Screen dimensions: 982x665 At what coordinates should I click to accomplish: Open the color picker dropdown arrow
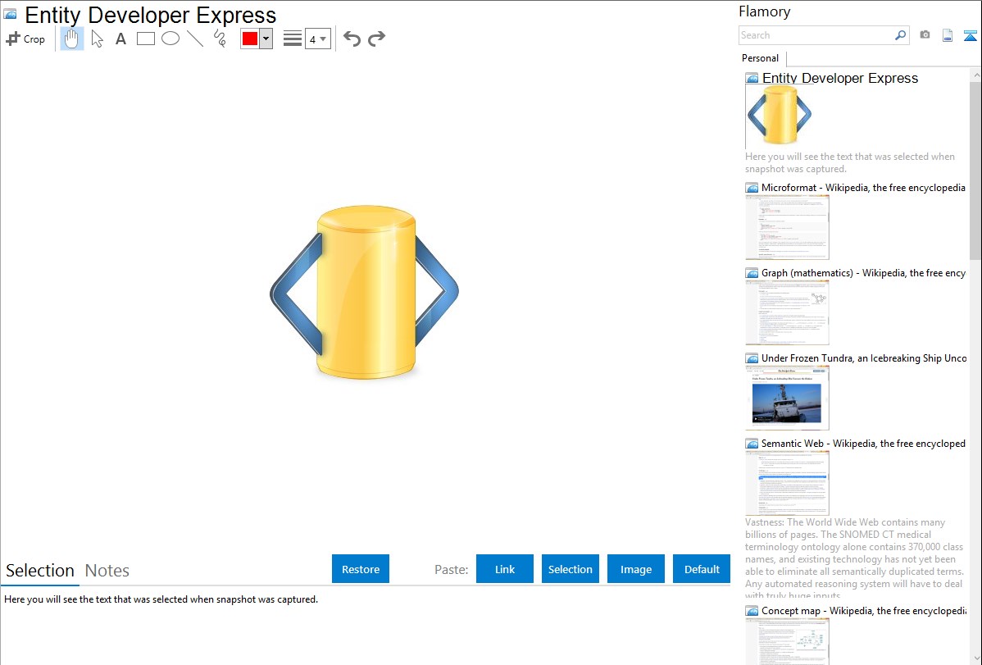coord(266,39)
